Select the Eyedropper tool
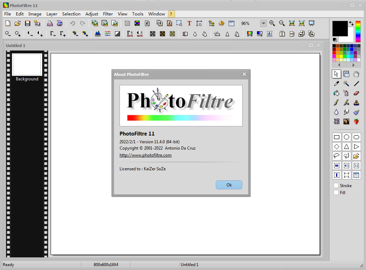Image resolution: width=366 pixels, height=270 pixels. [336, 83]
